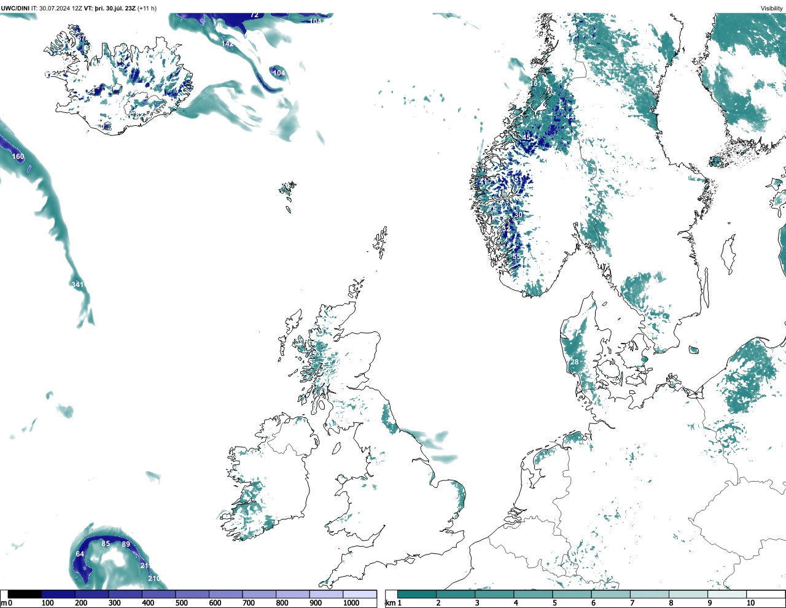Viewport: 786px width, 608px height.
Task: Select the dark blue 100–200 m swatch
Action: coord(58,595)
